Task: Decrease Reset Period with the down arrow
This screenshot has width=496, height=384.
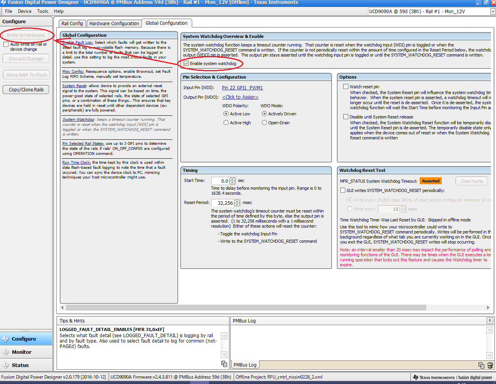Action: click(x=237, y=205)
